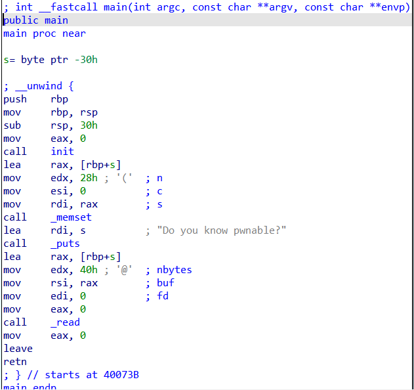Select the 'mov rsi, rax' instruction
The height and width of the screenshot is (390, 414).
point(51,283)
